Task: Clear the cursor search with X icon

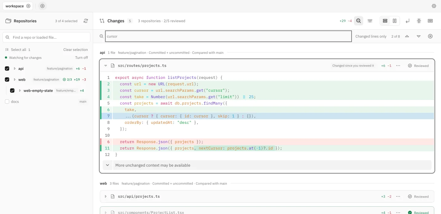Action: tap(430, 36)
